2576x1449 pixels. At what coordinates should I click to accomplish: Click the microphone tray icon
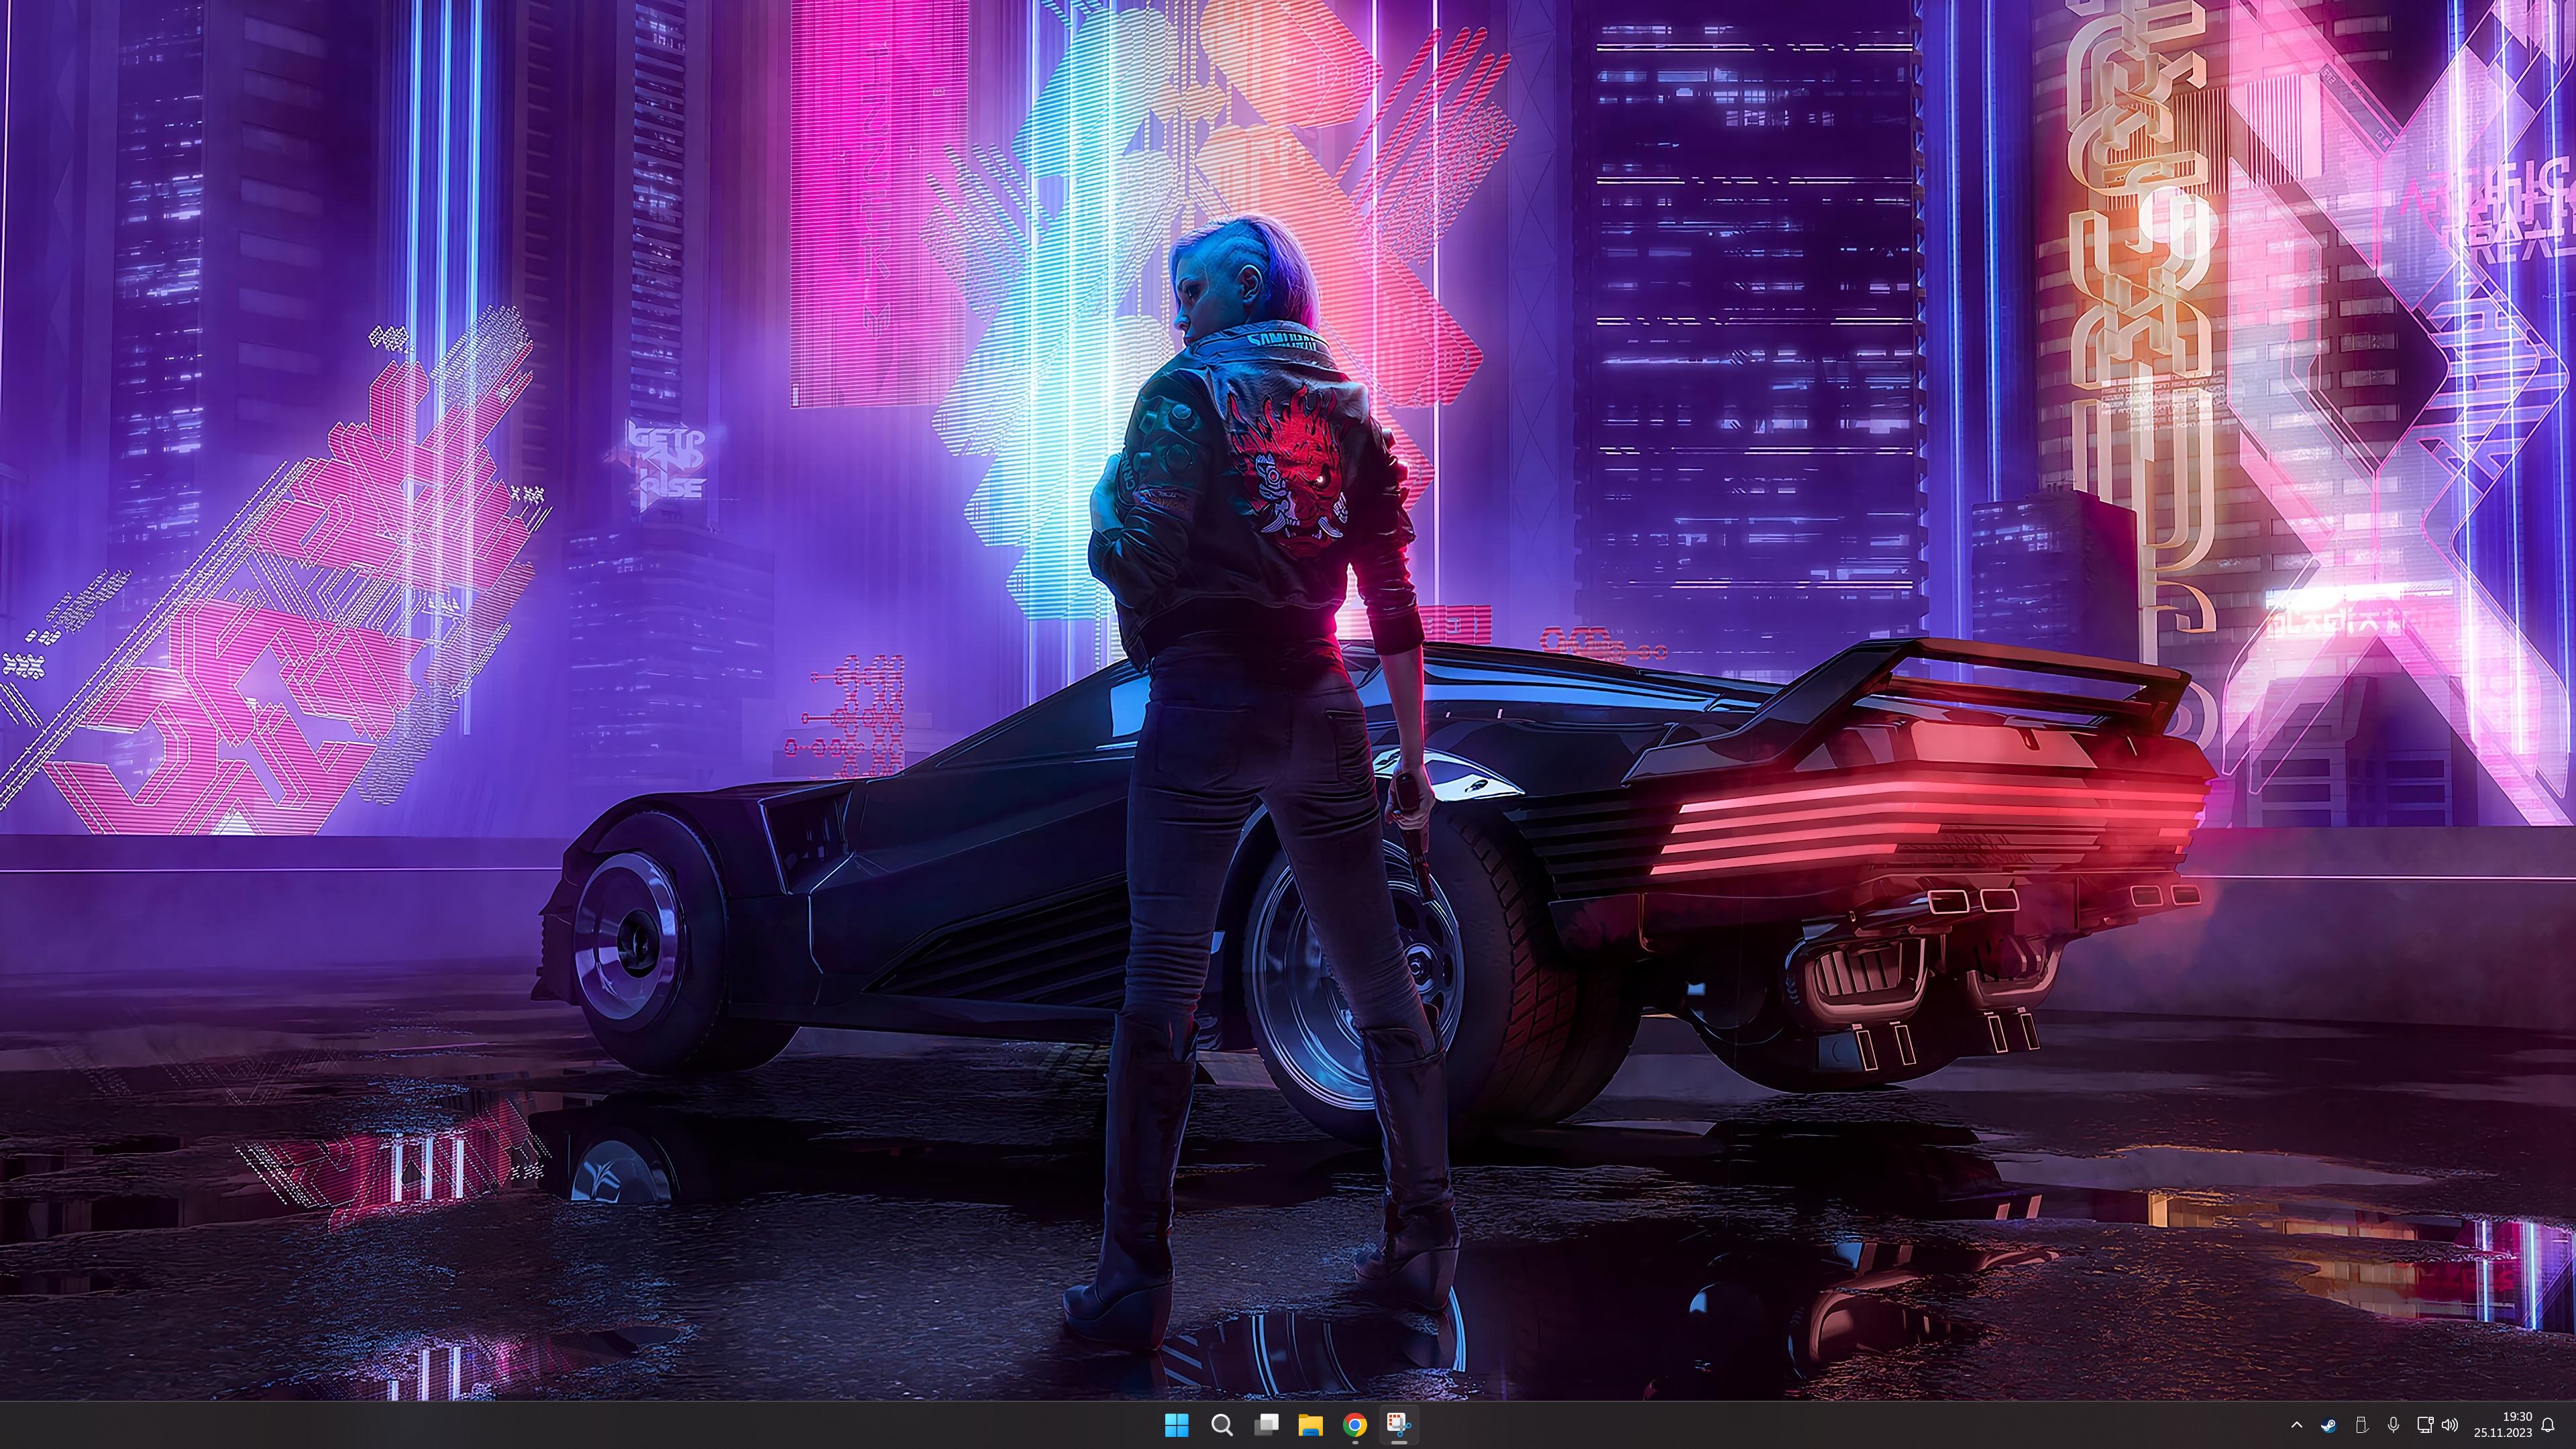pos(2393,1425)
